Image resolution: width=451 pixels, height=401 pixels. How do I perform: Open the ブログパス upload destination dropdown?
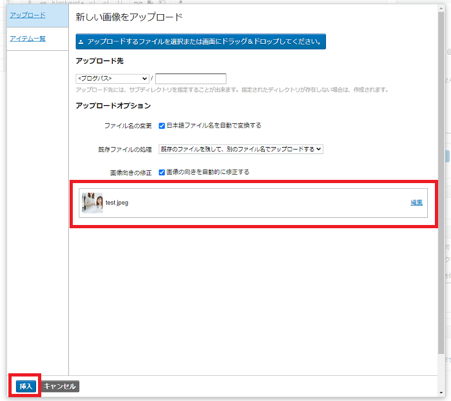[112, 78]
